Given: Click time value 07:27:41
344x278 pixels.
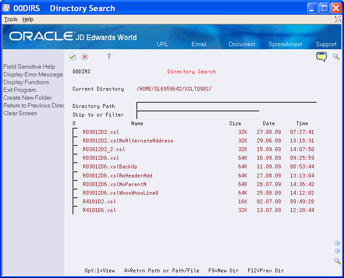Looking at the screenshot, I should point(302,132).
